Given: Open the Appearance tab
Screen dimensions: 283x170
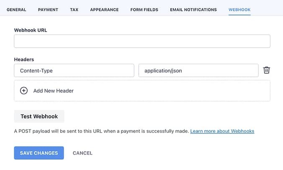Looking at the screenshot, I should pyautogui.click(x=104, y=10).
